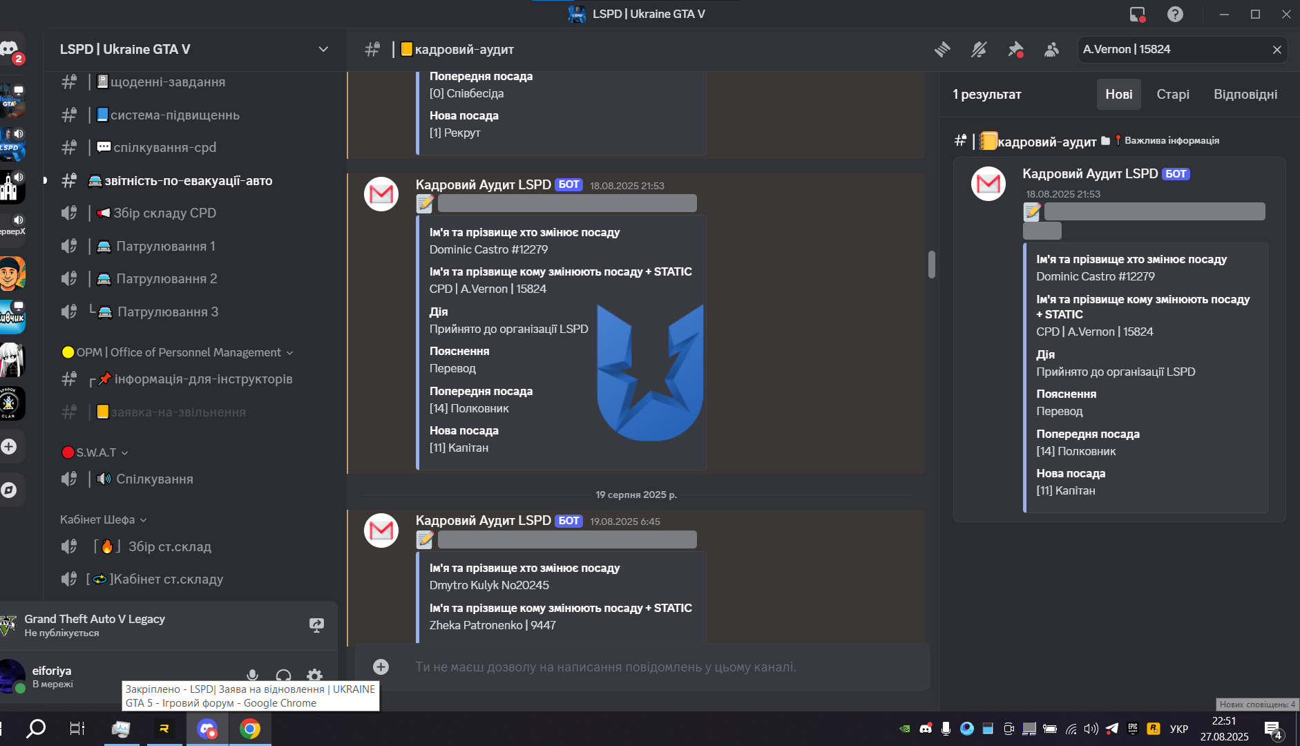Open the Grand Theft Auto V Legacy activity

tap(95, 619)
